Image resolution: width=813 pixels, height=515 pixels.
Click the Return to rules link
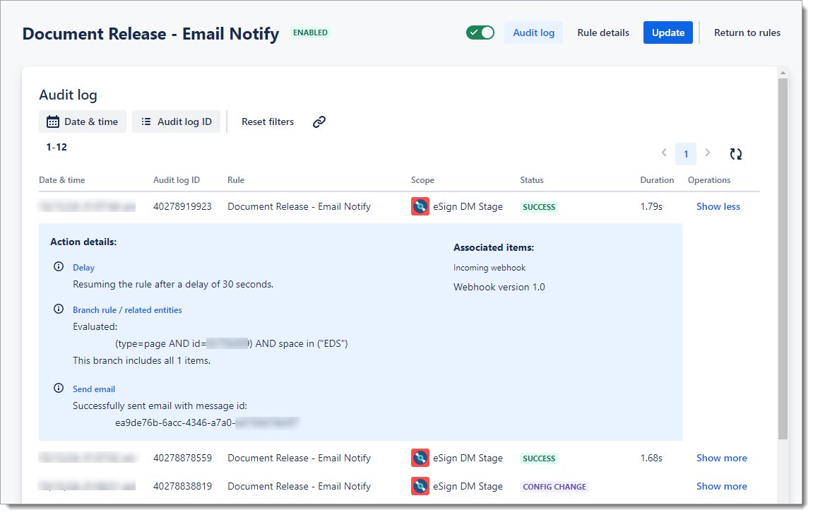747,32
